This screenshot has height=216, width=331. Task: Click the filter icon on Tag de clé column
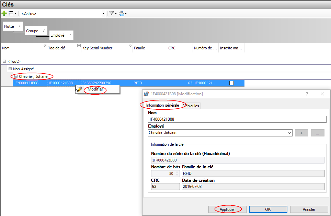click(x=79, y=46)
